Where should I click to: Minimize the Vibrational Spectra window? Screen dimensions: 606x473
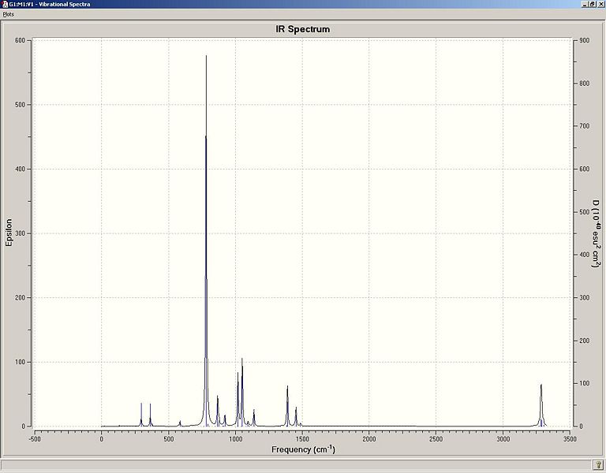(585, 4)
